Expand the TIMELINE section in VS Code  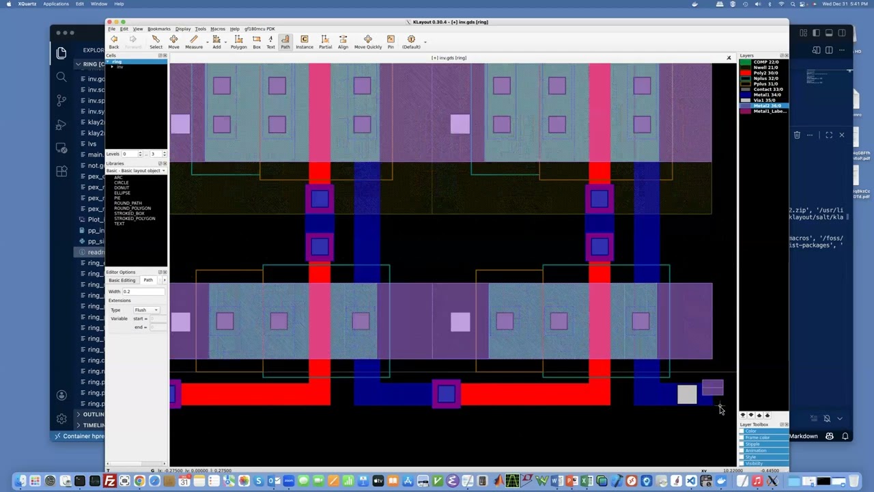coord(79,425)
